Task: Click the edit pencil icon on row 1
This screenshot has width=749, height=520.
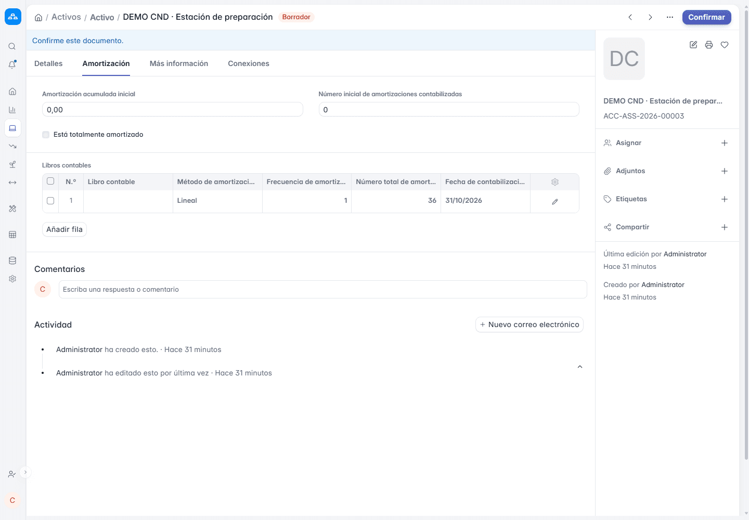Action: pyautogui.click(x=555, y=201)
